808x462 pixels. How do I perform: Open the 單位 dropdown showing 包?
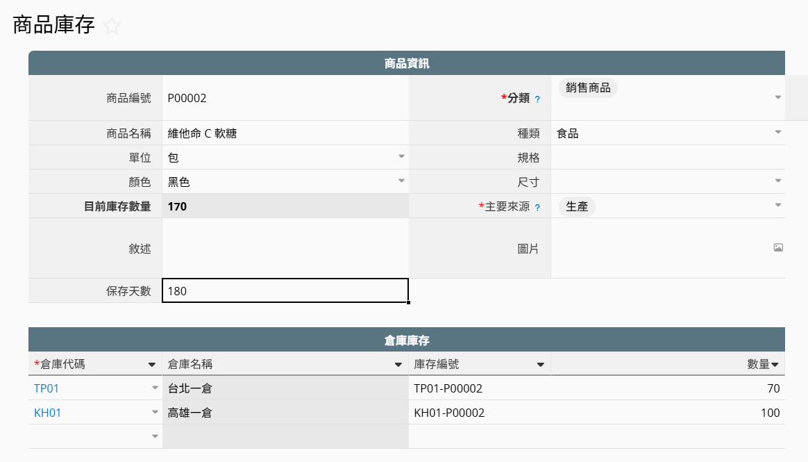tap(401, 156)
